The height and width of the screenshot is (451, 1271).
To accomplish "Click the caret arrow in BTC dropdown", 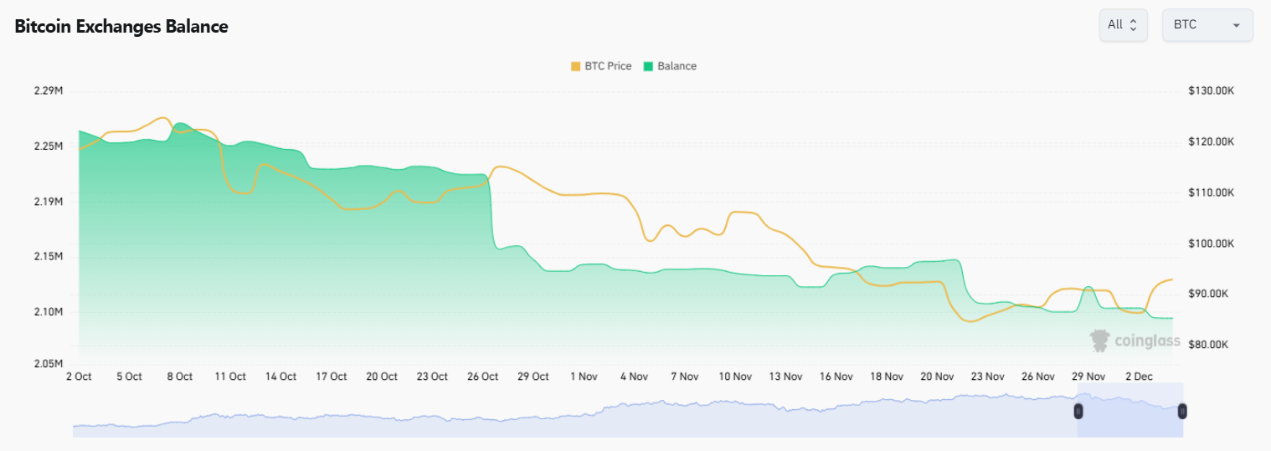I will pos(1236,26).
